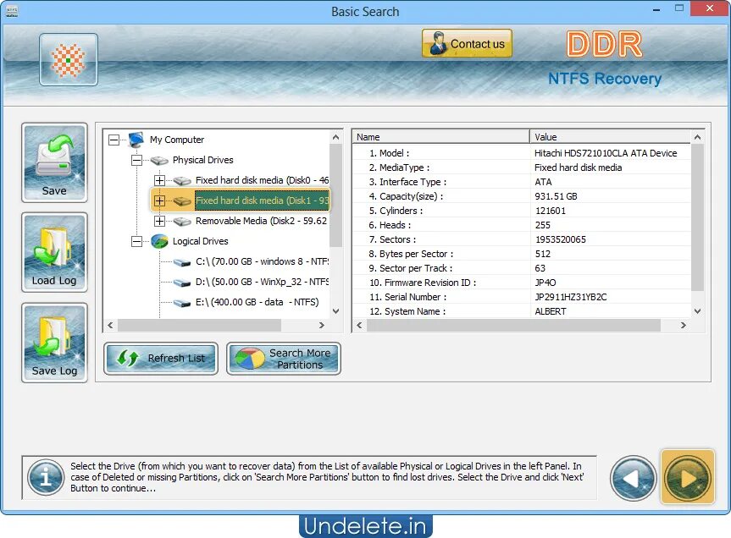
Task: Click the details table horizontal scrollbar thumb
Action: [513, 326]
